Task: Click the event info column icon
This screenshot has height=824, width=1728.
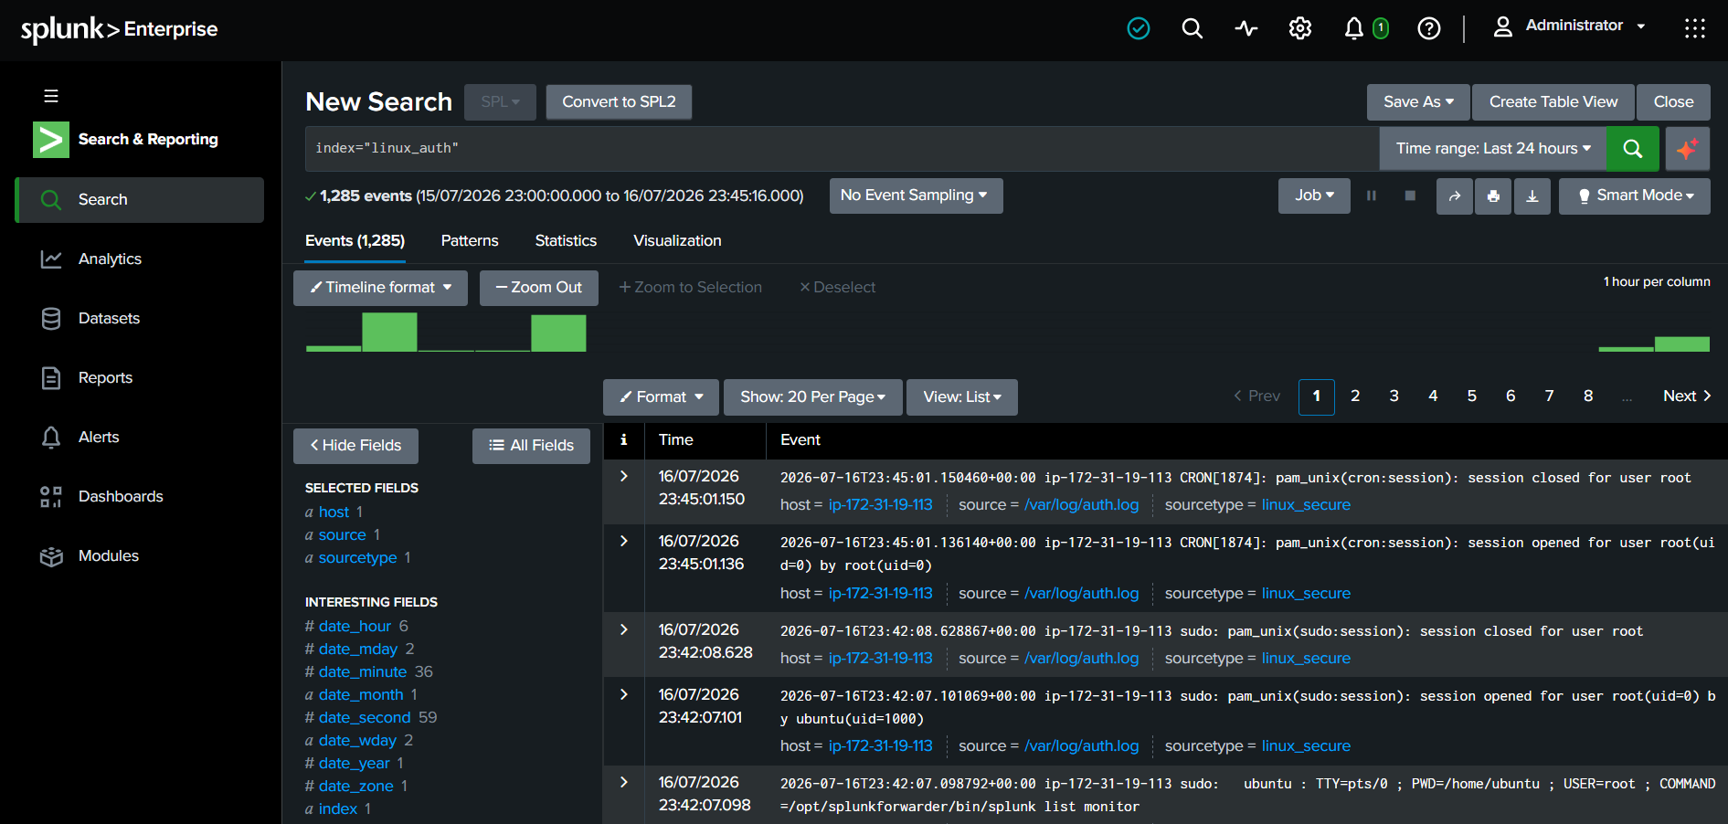Action: point(623,440)
